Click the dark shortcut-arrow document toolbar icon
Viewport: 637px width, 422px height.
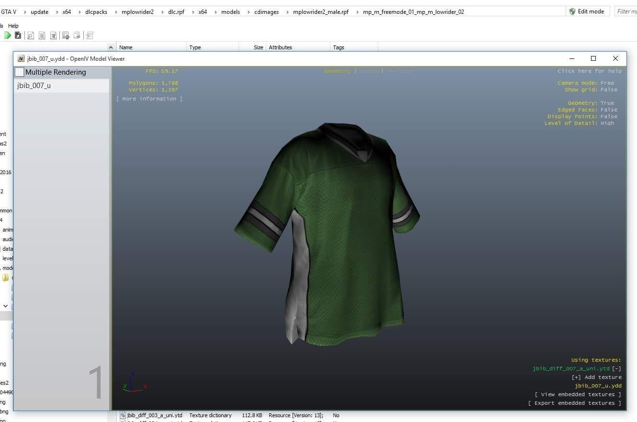click(x=18, y=35)
